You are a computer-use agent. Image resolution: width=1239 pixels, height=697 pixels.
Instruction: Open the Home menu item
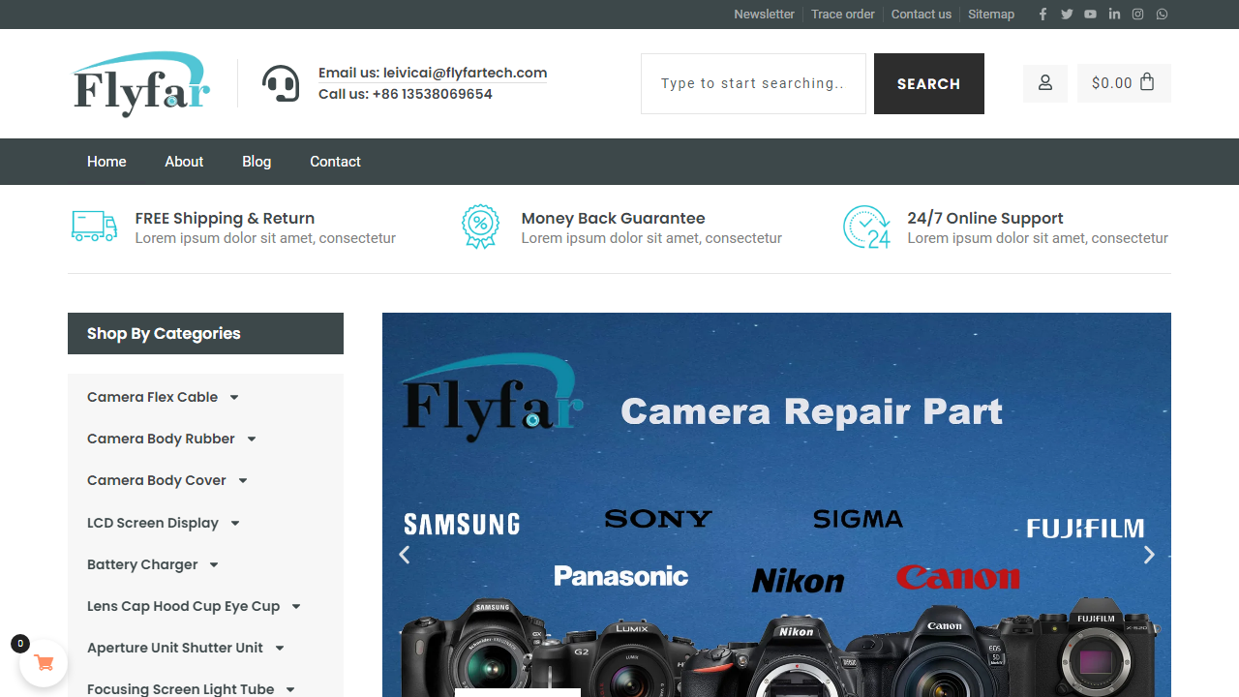point(106,162)
